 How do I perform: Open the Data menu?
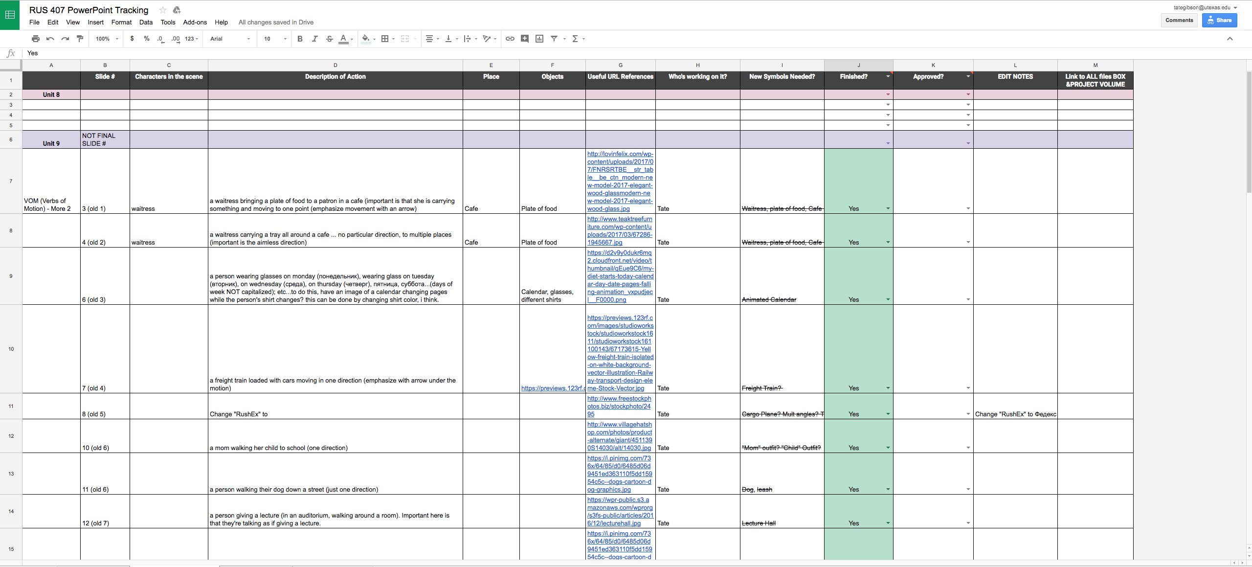point(146,23)
